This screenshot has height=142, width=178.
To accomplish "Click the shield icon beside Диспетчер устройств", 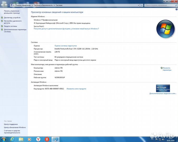I will point(2,18).
